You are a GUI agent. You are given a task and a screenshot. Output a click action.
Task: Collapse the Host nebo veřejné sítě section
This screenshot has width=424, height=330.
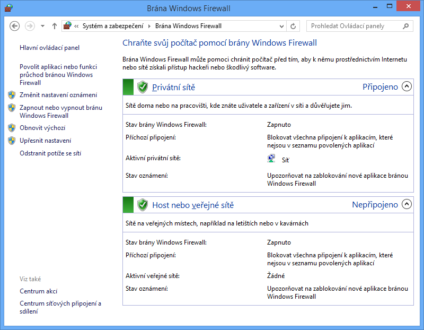pyautogui.click(x=407, y=204)
